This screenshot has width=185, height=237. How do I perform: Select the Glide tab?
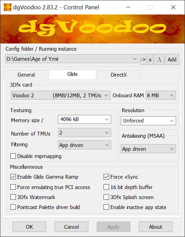coord(72,74)
